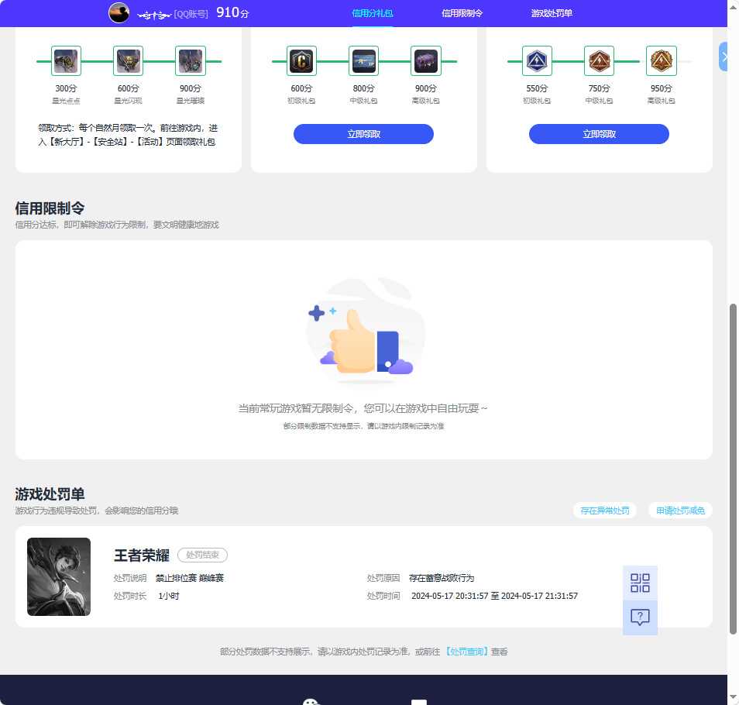
Task: Click 立即领取 in the middle gift card
Action: pos(363,134)
